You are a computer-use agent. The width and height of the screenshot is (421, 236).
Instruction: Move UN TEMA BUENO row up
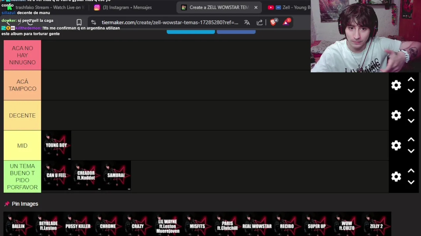point(411,171)
